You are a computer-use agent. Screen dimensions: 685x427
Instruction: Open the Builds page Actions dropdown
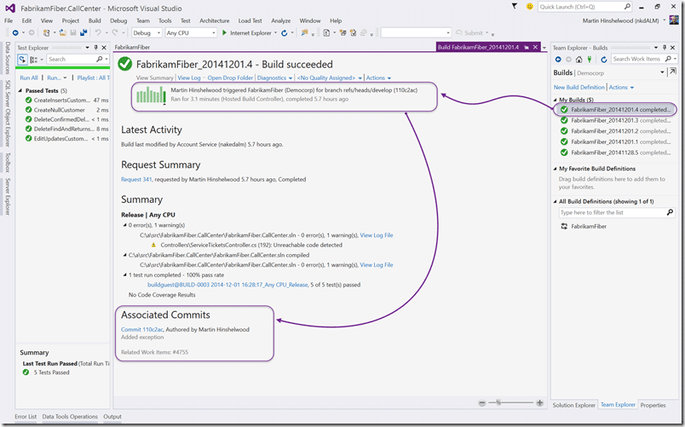tap(621, 88)
